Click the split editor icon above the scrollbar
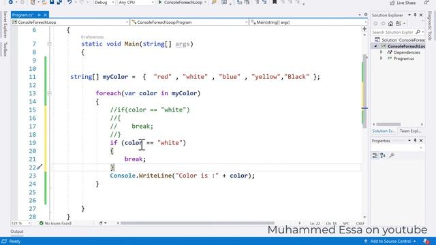436x245 pixels. click(x=364, y=29)
